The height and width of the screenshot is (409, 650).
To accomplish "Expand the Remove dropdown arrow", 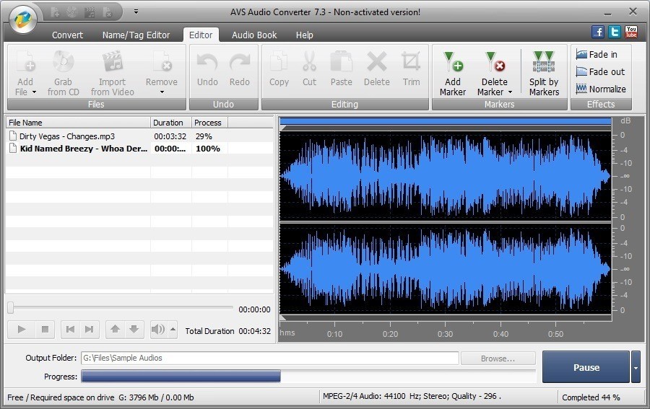I will (162, 92).
